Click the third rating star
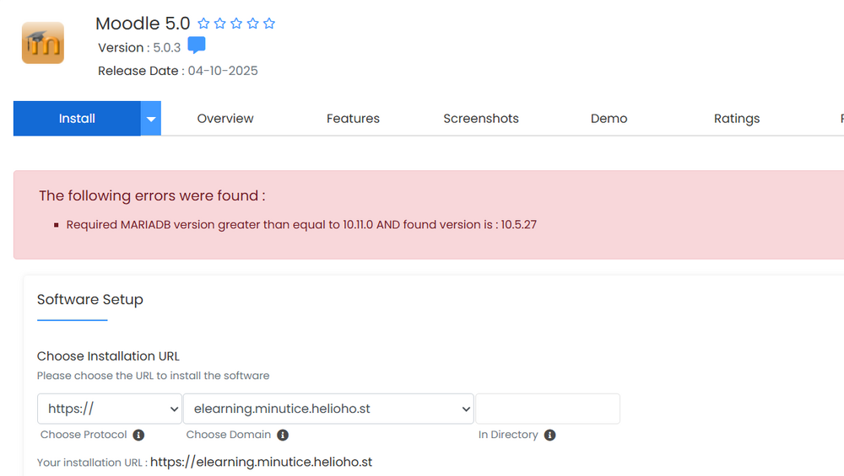The height and width of the screenshot is (476, 844). point(236,24)
